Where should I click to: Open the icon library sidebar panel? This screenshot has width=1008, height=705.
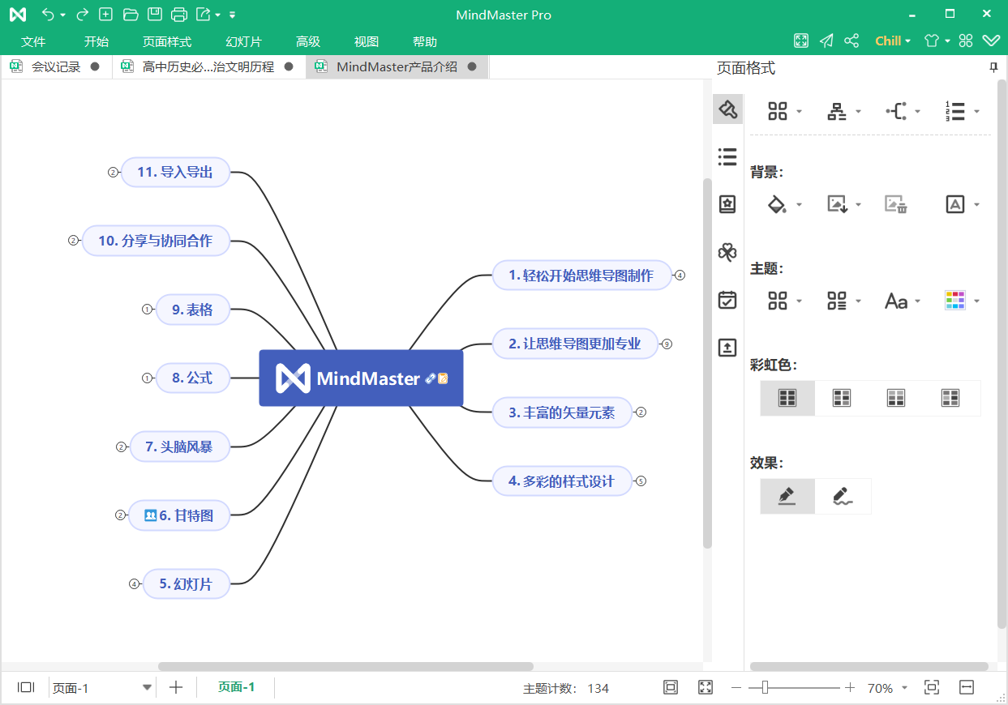click(x=727, y=204)
